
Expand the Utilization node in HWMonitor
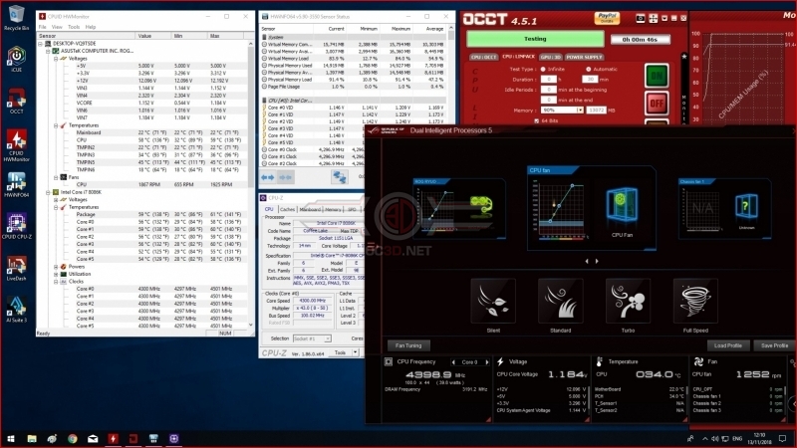tap(56, 275)
